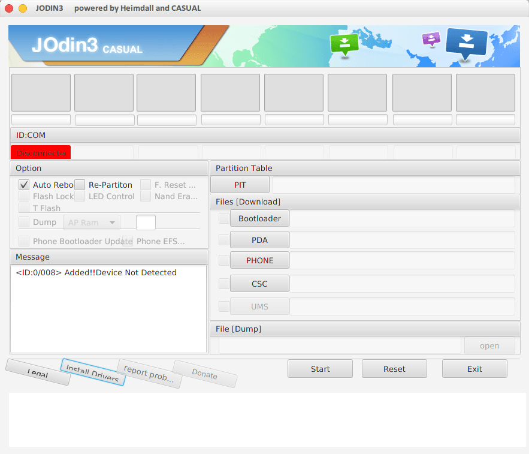
Task: Toggle the Auto Reboot checkbox
Action: [24, 185]
